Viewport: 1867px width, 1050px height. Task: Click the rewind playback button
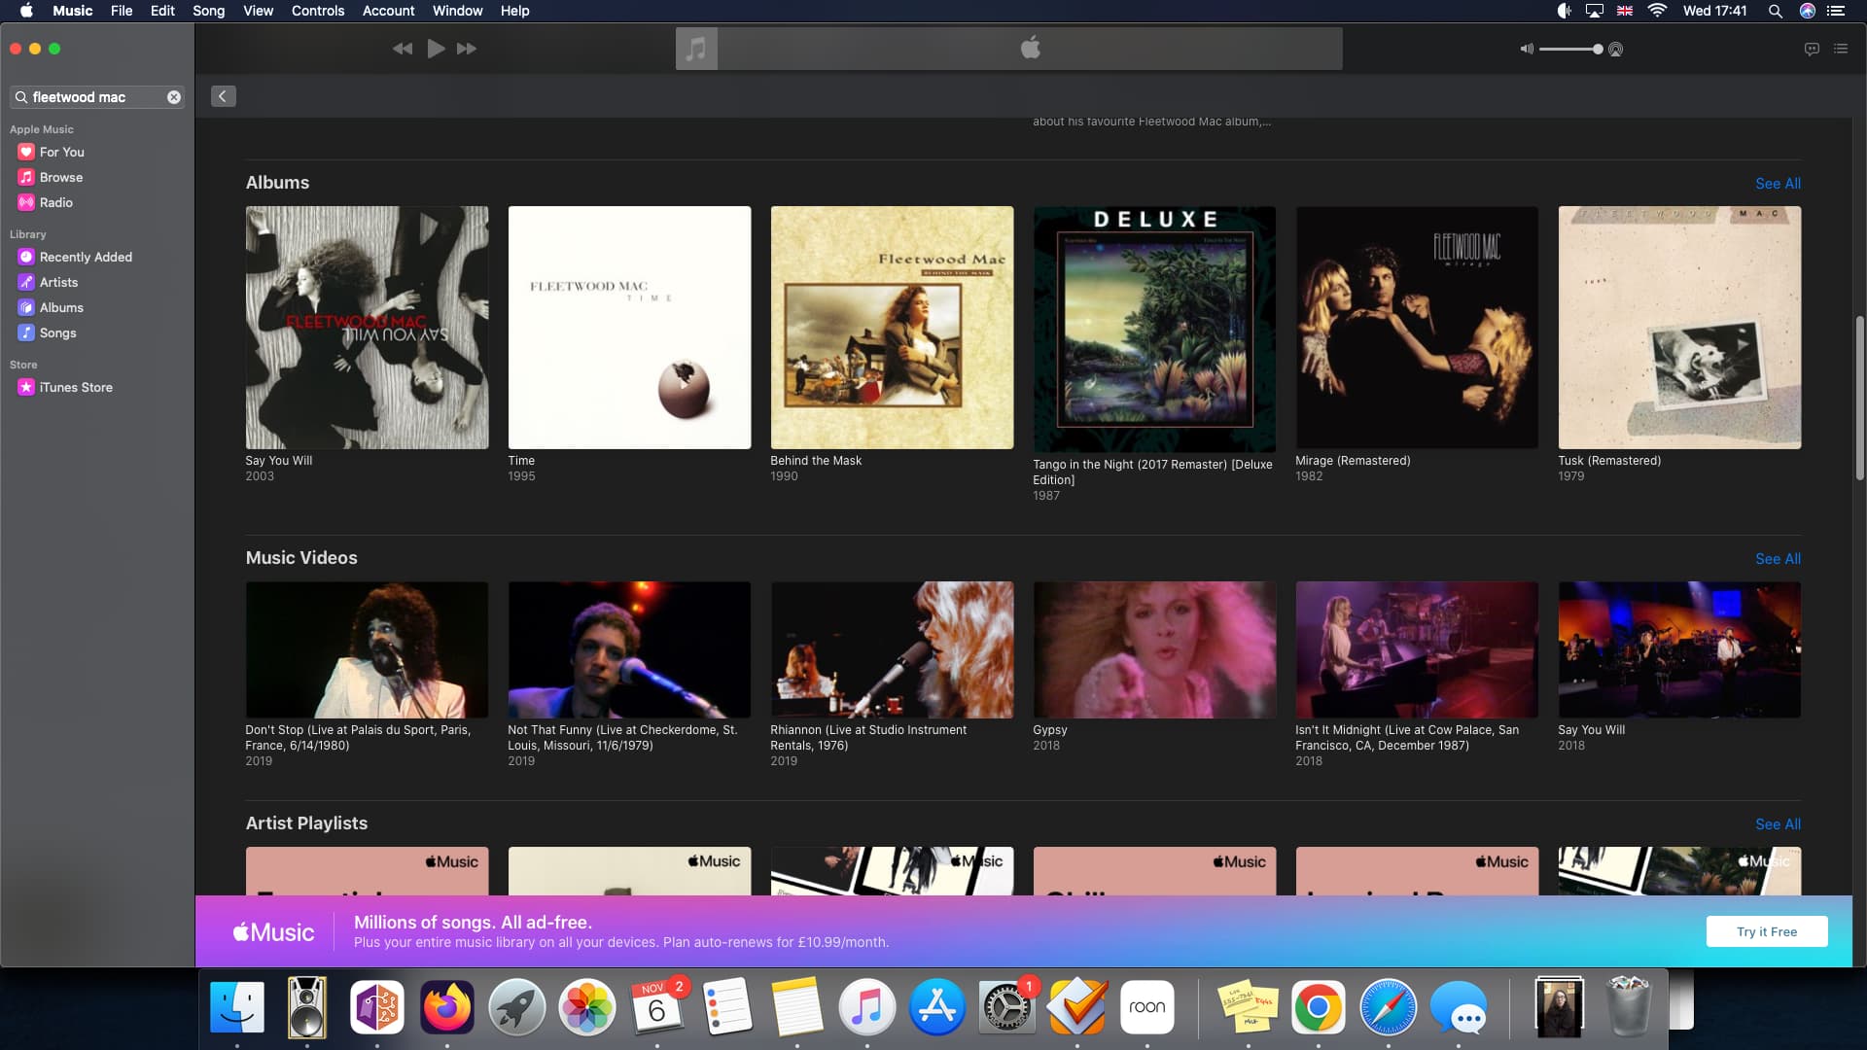tap(403, 49)
